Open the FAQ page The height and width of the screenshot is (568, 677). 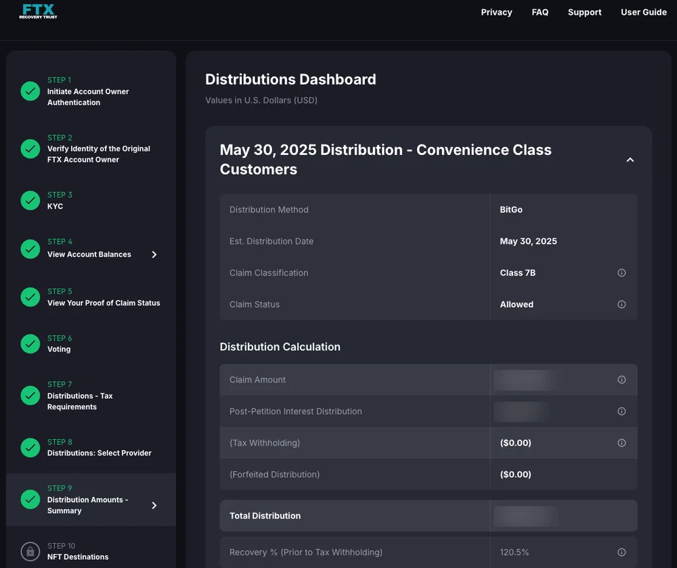coord(540,12)
